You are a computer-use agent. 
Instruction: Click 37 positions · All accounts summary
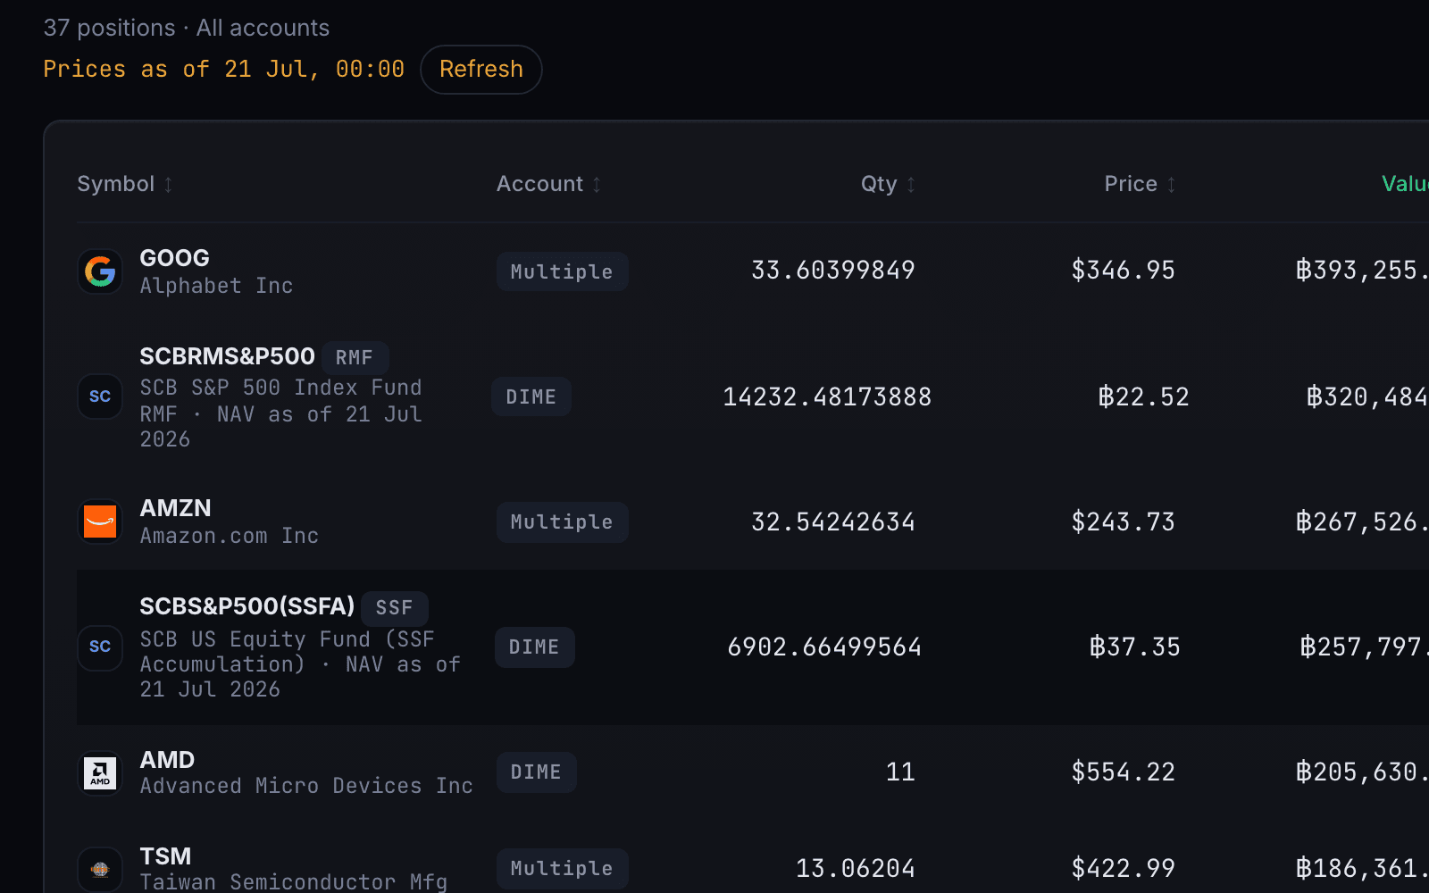[x=186, y=28]
